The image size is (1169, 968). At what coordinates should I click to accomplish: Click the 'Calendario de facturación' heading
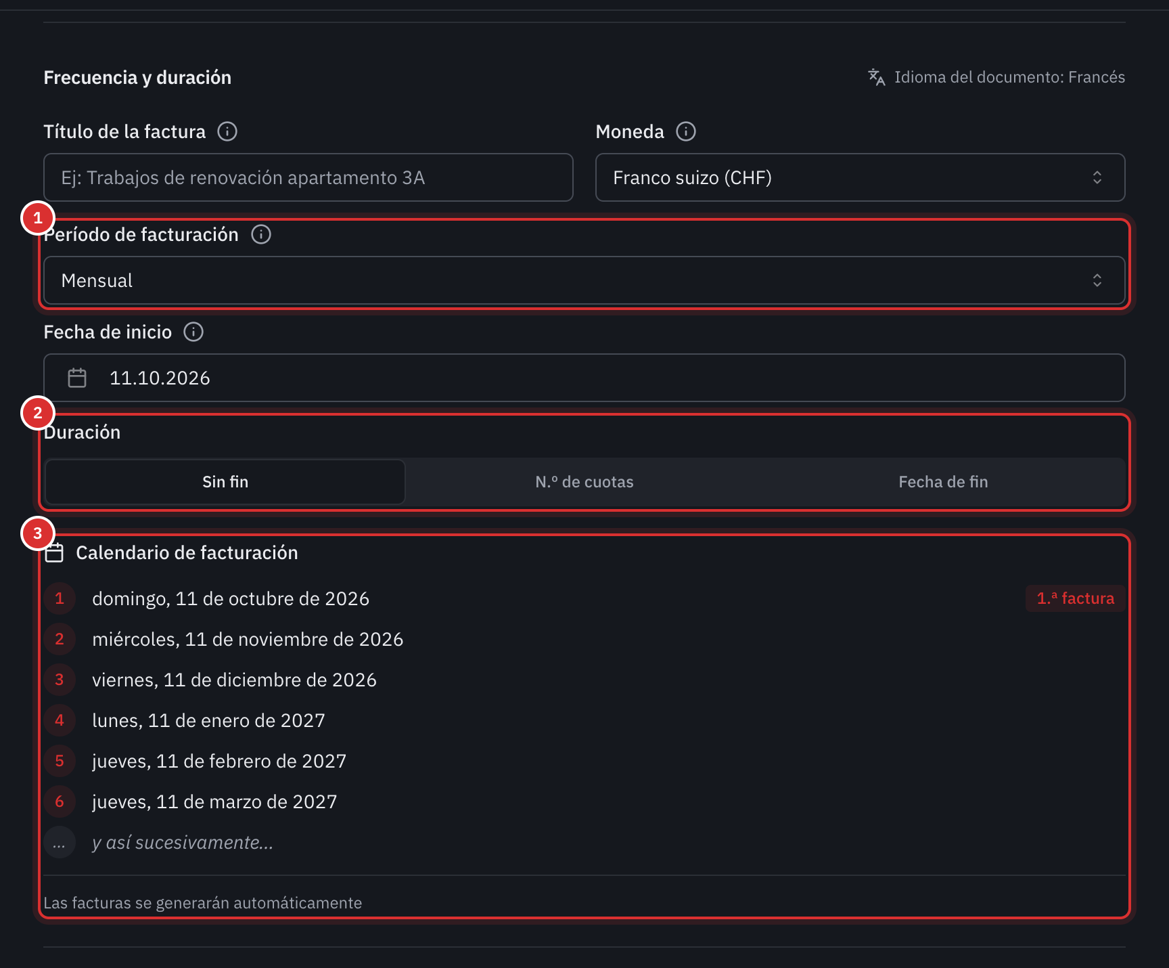tap(187, 553)
